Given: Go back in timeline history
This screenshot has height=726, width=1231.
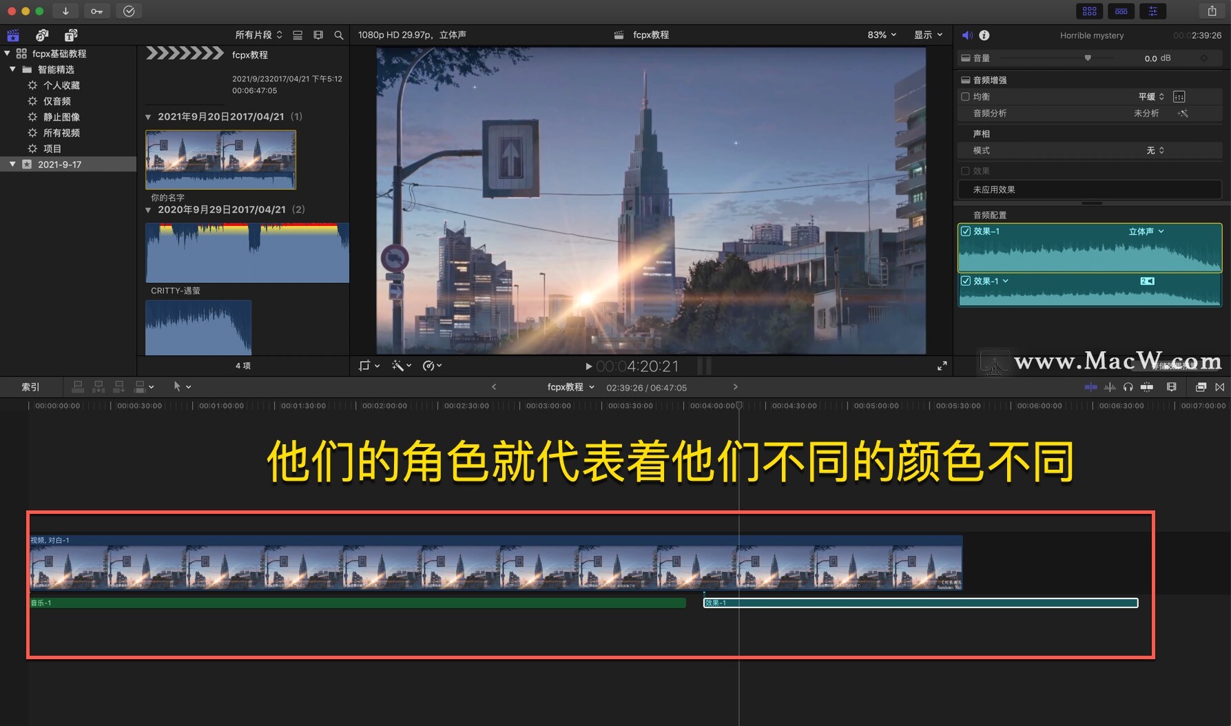Looking at the screenshot, I should 494,387.
